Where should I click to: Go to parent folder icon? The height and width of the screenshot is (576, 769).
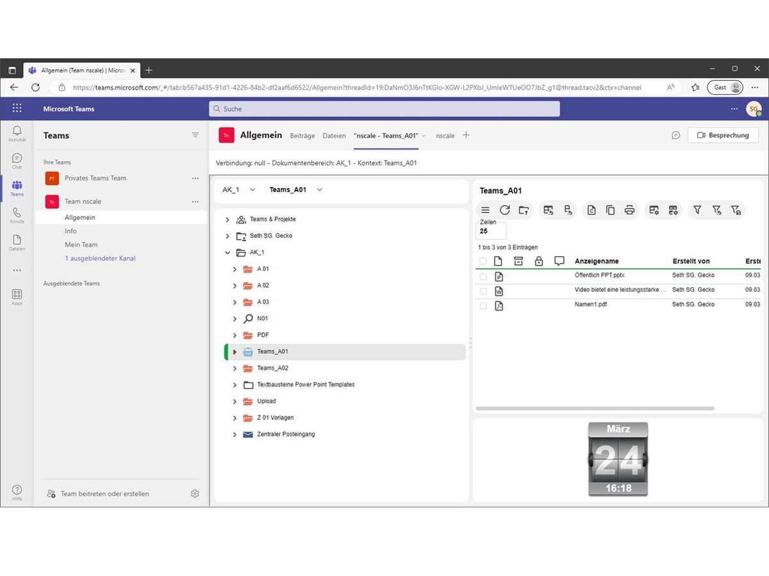point(524,210)
